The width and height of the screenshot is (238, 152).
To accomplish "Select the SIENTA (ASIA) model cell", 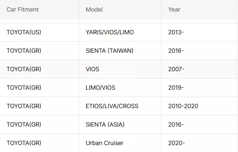I will coord(120,125).
